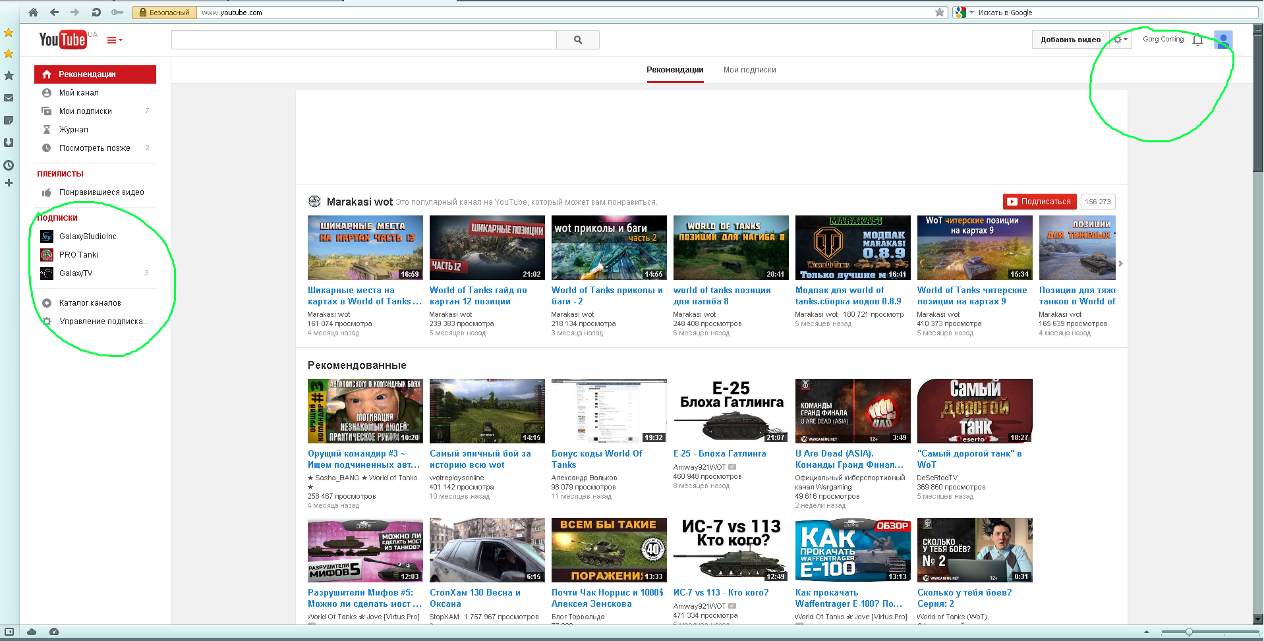Open downloads icon in browser sidebar

click(9, 142)
